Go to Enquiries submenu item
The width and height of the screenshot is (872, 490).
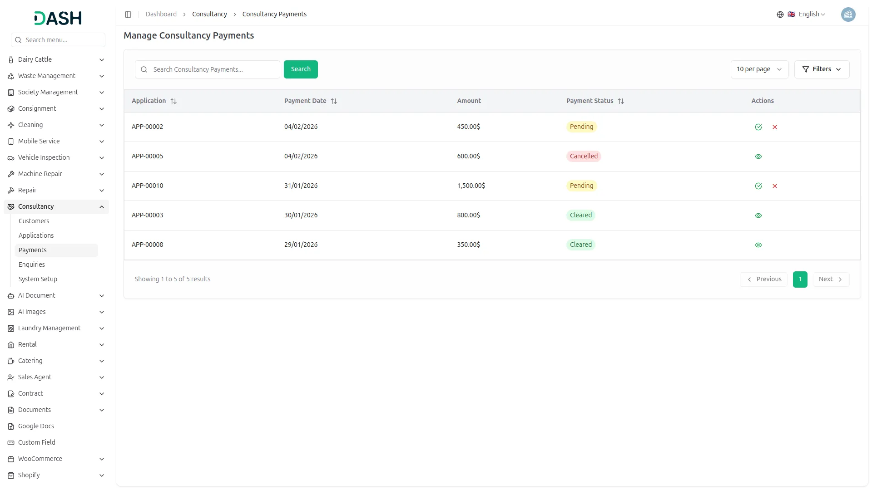coord(32,265)
